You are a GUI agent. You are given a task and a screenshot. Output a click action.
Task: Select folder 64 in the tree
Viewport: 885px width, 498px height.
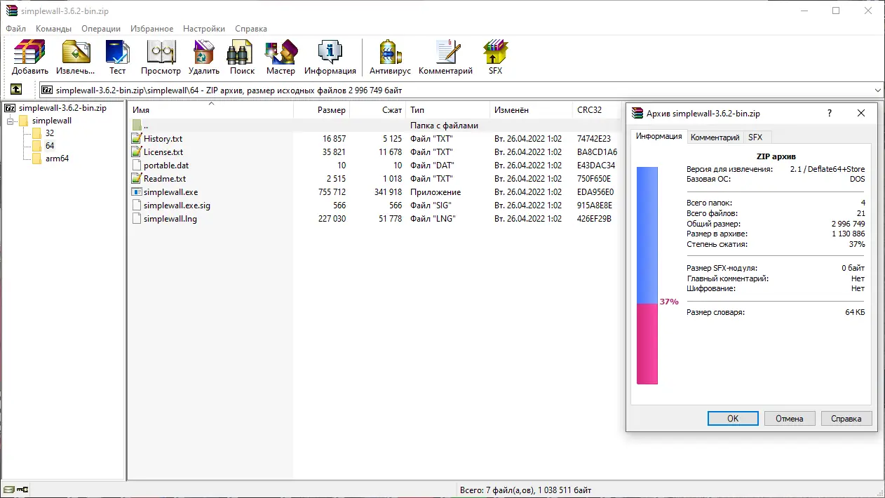pos(50,146)
